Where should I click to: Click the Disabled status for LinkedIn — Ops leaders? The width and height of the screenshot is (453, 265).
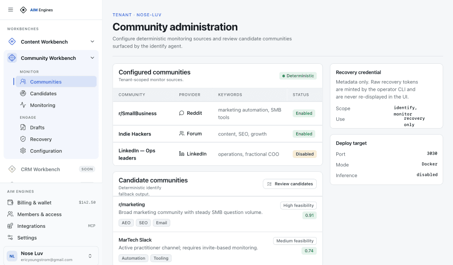point(304,154)
